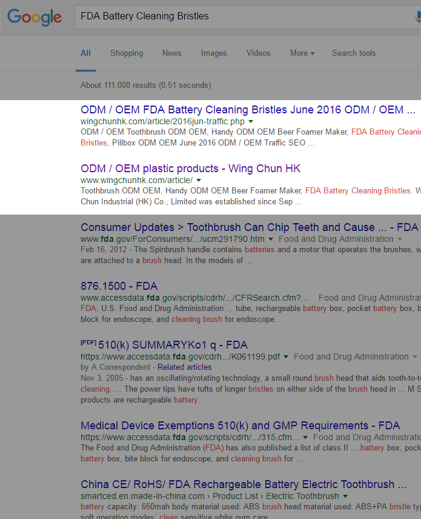Expand arrow next to smartced.en.made-in-china.com breadcrumb

[345, 496]
